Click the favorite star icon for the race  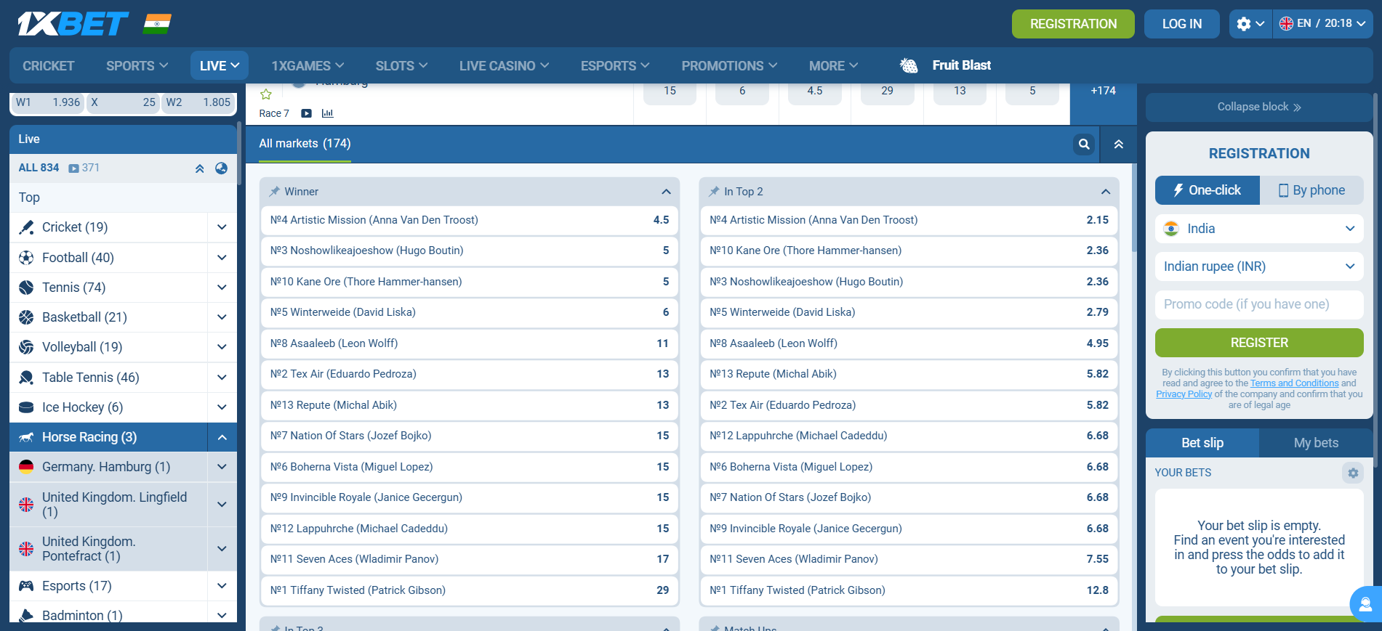coord(266,94)
